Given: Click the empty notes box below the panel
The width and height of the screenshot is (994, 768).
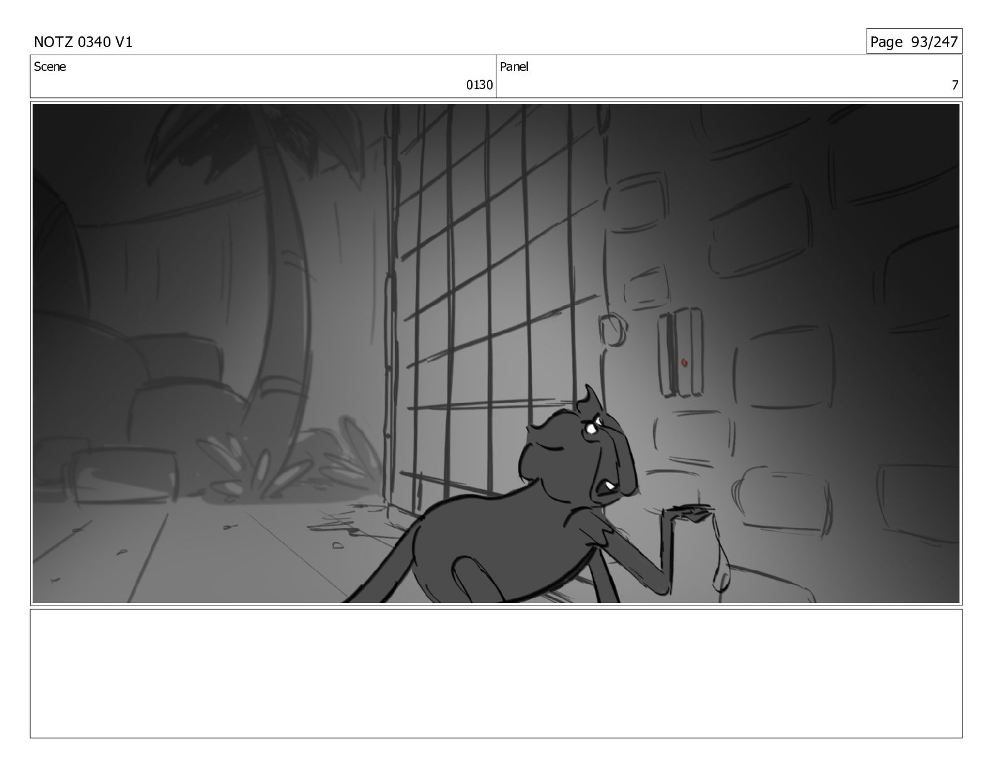Looking at the screenshot, I should tap(496, 673).
